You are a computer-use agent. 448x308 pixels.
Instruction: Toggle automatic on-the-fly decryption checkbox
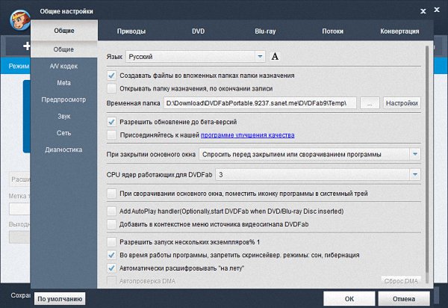click(x=111, y=268)
